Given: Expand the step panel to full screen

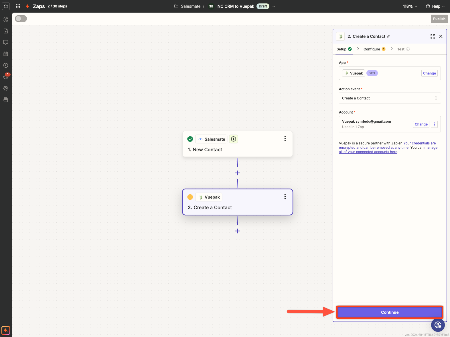Looking at the screenshot, I should coord(433,36).
